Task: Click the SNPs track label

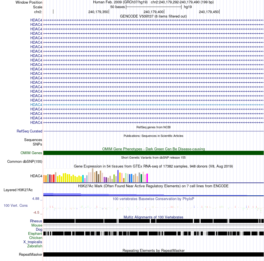Action: [x=38, y=144]
